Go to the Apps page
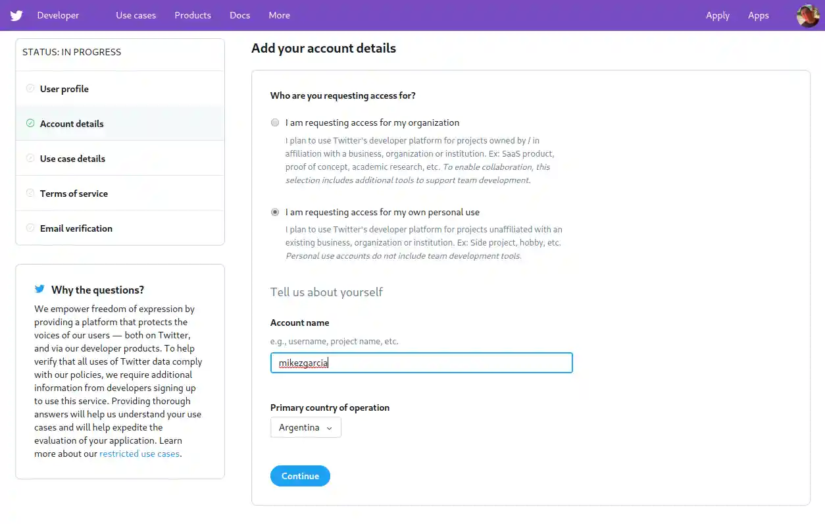 point(758,15)
